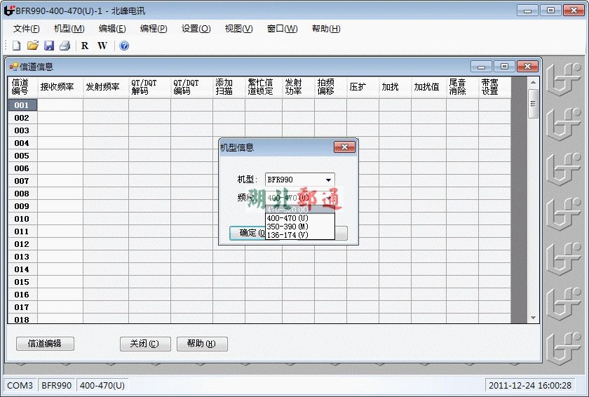Viewport: 589px width, 397px height.
Task: Save using the floppy disk icon
Action: tap(48, 46)
